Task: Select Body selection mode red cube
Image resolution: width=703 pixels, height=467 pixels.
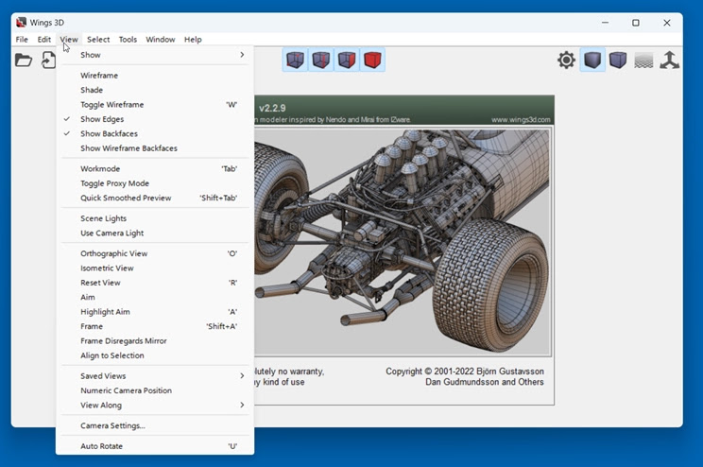Action: pos(372,60)
